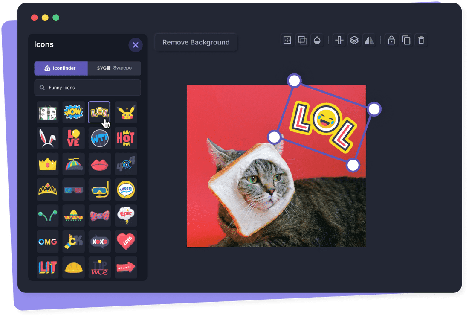Select the OMG text icon

48,241
